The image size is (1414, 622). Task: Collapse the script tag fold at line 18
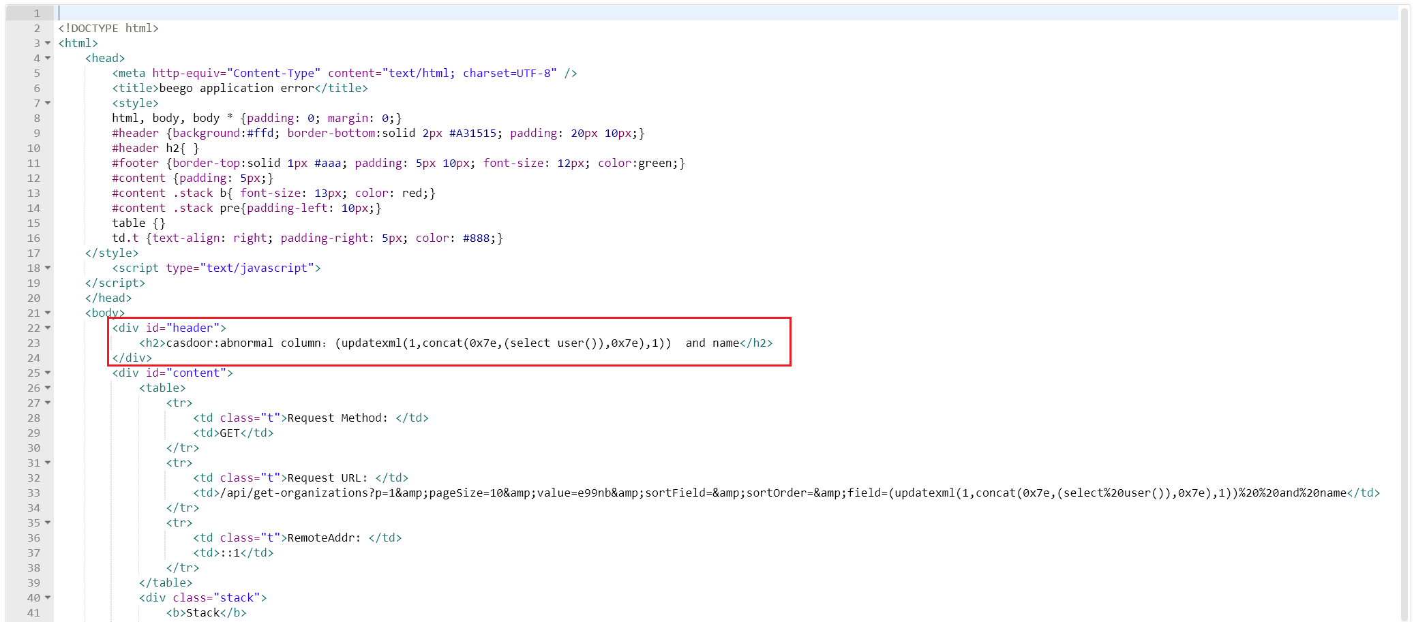(x=48, y=268)
